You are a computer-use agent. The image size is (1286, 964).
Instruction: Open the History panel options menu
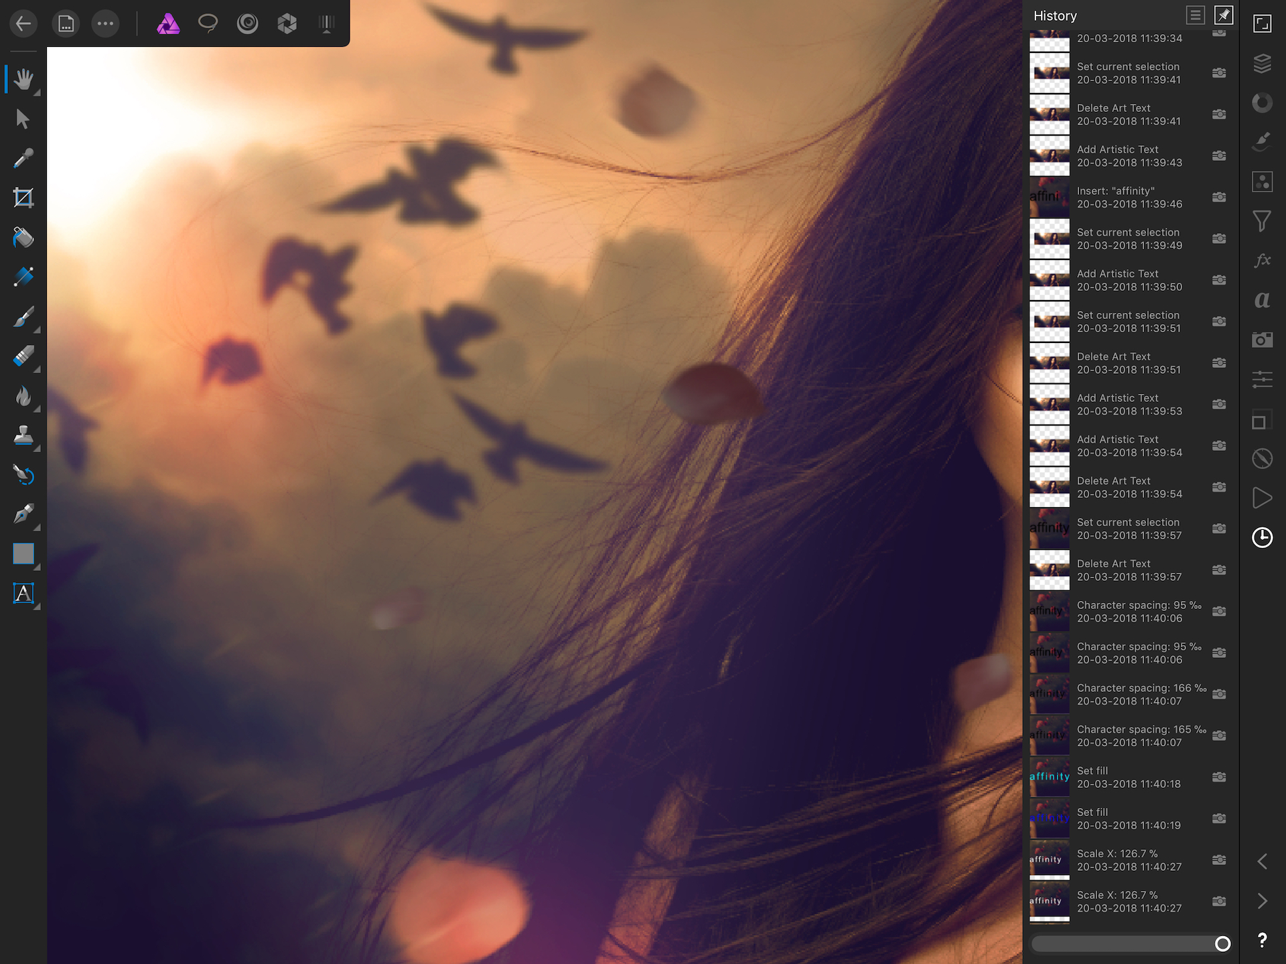[1196, 15]
